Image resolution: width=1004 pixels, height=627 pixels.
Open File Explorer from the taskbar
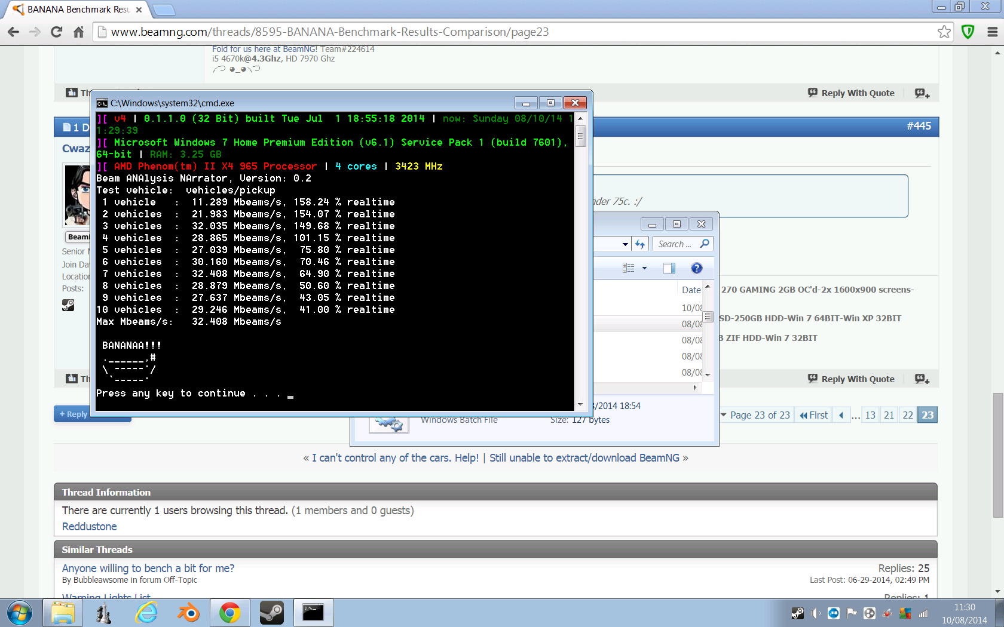(63, 613)
